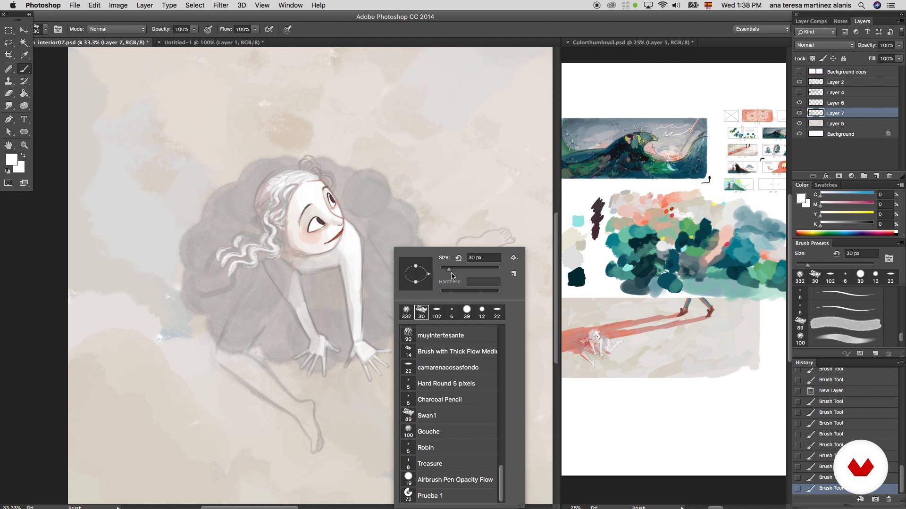Click the foreground color swatch in toolbox

point(11,159)
